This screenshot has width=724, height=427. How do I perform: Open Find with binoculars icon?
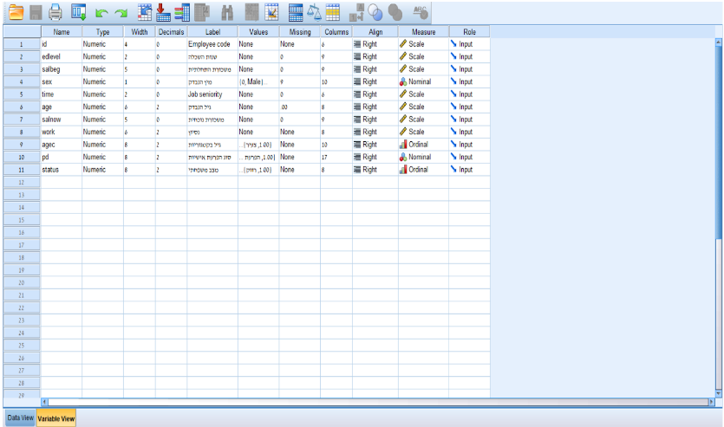[x=227, y=12]
